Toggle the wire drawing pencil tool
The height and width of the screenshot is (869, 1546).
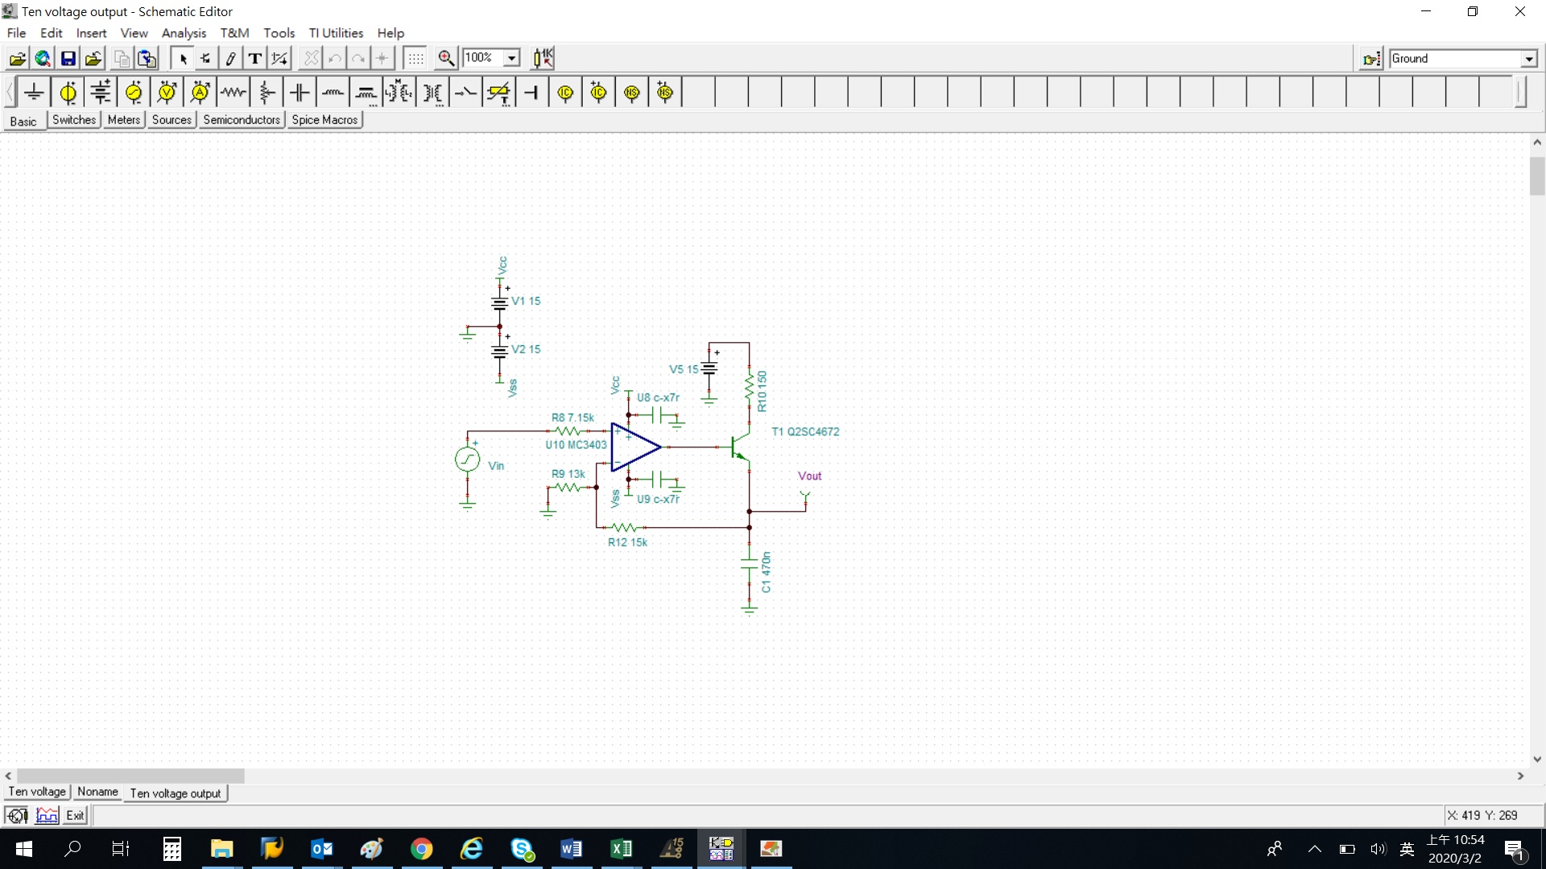[230, 58]
